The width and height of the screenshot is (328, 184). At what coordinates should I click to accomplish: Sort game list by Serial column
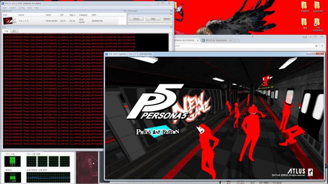click(x=48, y=14)
